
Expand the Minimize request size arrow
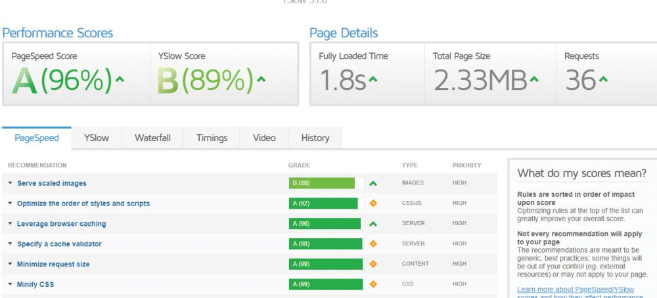(x=10, y=265)
